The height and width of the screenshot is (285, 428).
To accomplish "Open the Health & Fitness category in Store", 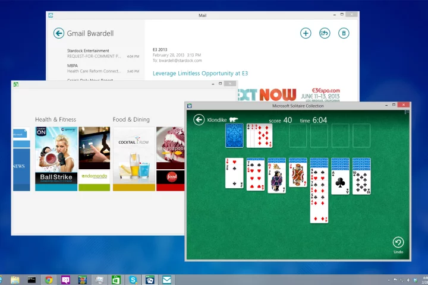I will tap(55, 119).
